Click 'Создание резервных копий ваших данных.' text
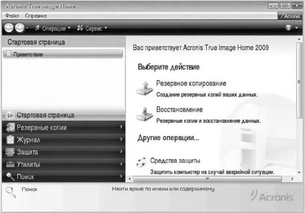The width and height of the screenshot is (305, 213). (x=207, y=95)
